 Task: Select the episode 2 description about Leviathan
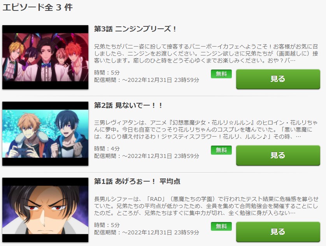pyautogui.click(x=206, y=130)
